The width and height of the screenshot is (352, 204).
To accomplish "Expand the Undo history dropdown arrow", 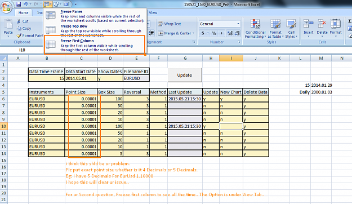I will coord(30,4).
